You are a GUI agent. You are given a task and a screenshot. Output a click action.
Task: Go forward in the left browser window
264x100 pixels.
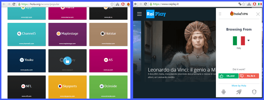tap(9, 4)
